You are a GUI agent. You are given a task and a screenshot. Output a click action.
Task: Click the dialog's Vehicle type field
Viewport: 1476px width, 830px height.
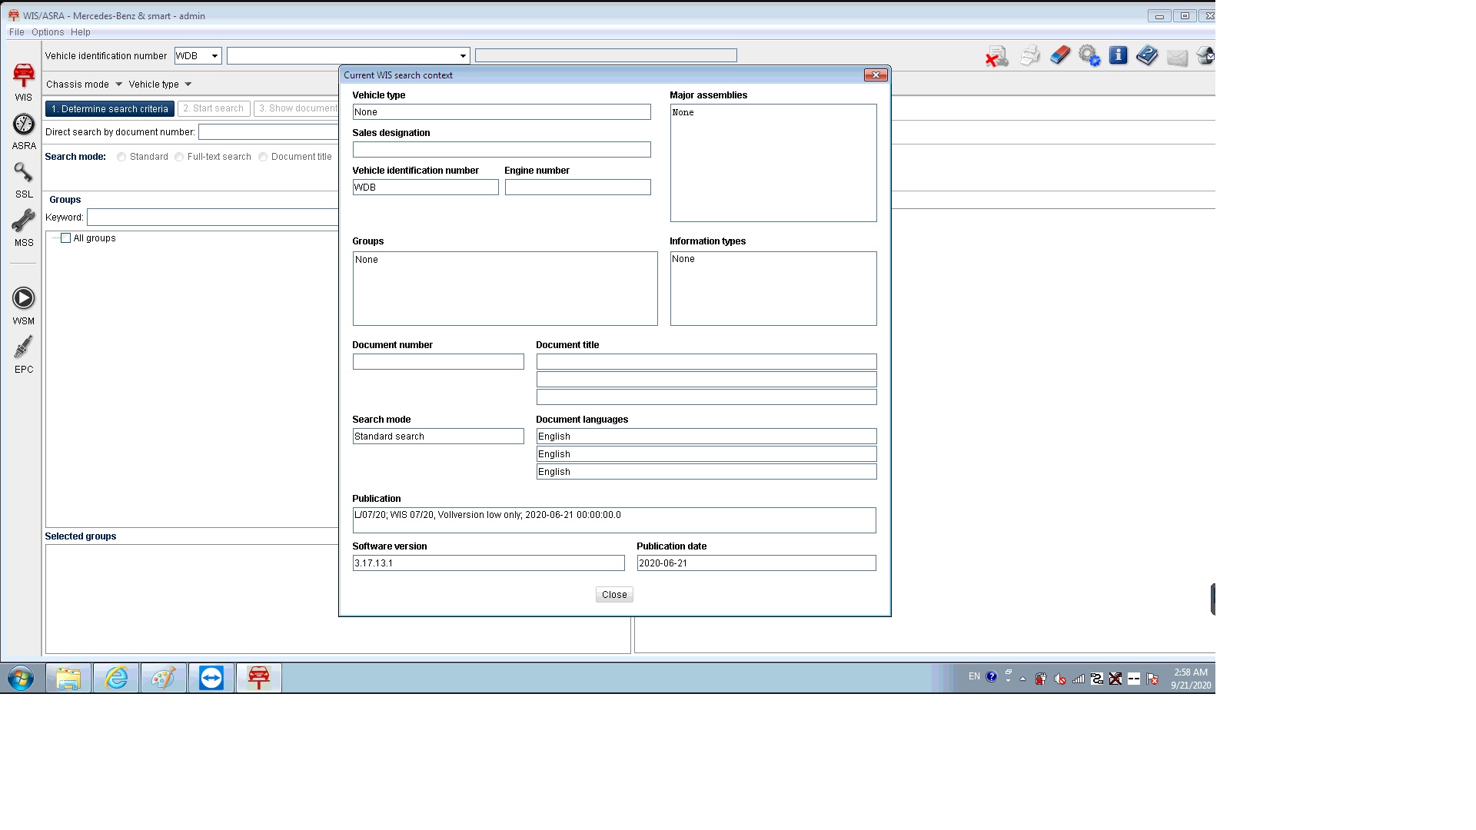point(501,112)
